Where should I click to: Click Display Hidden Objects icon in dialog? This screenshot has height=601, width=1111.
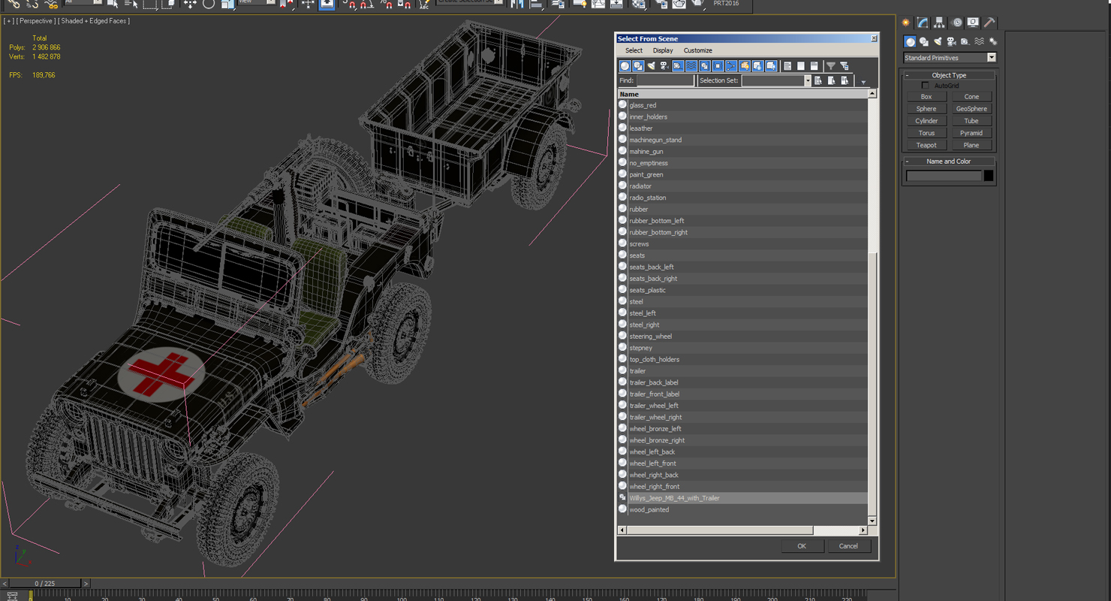pos(771,66)
